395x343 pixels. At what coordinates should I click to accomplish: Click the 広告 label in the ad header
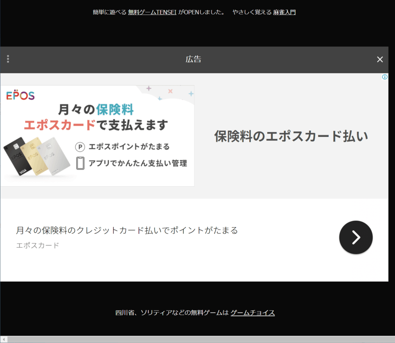click(194, 59)
